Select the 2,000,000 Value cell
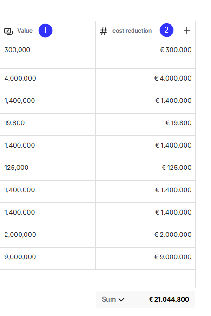This screenshot has height=316, width=211. [x=48, y=236]
